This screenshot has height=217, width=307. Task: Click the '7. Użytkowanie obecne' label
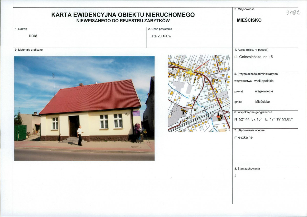249,130
